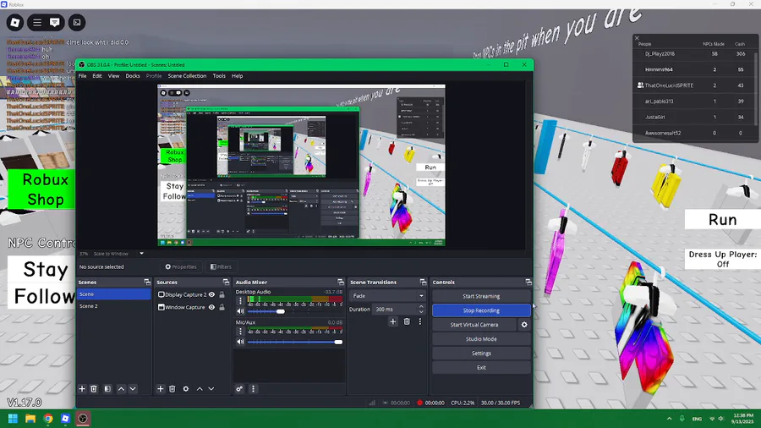Open preview scaling dropdown arrow

[x=142, y=253]
